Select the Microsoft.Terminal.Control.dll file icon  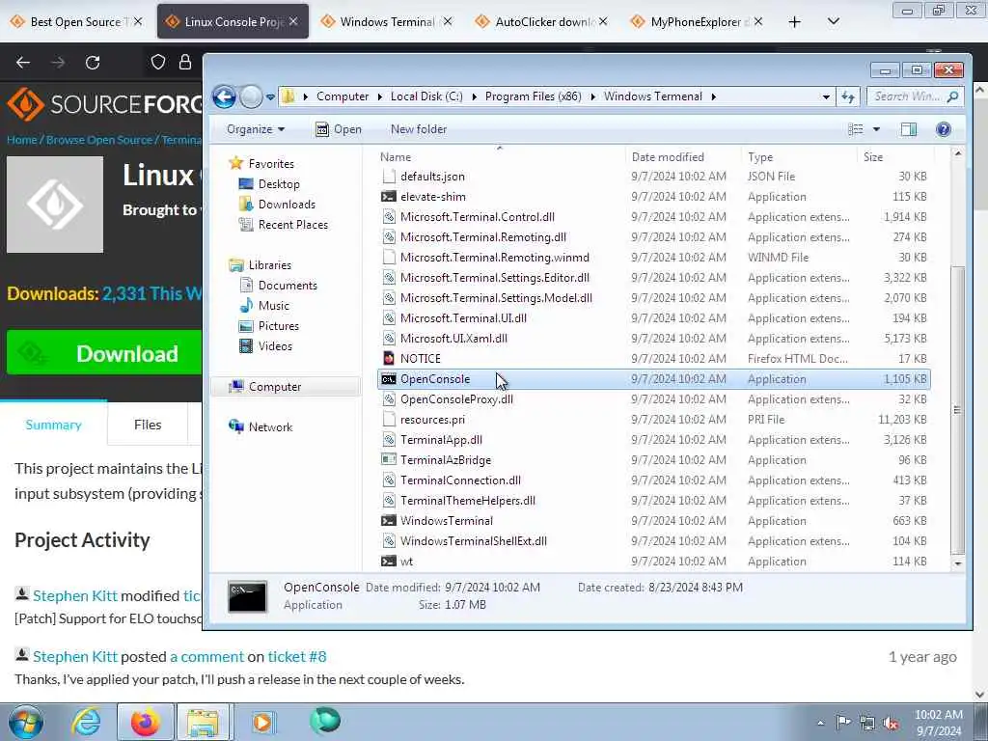tap(389, 217)
